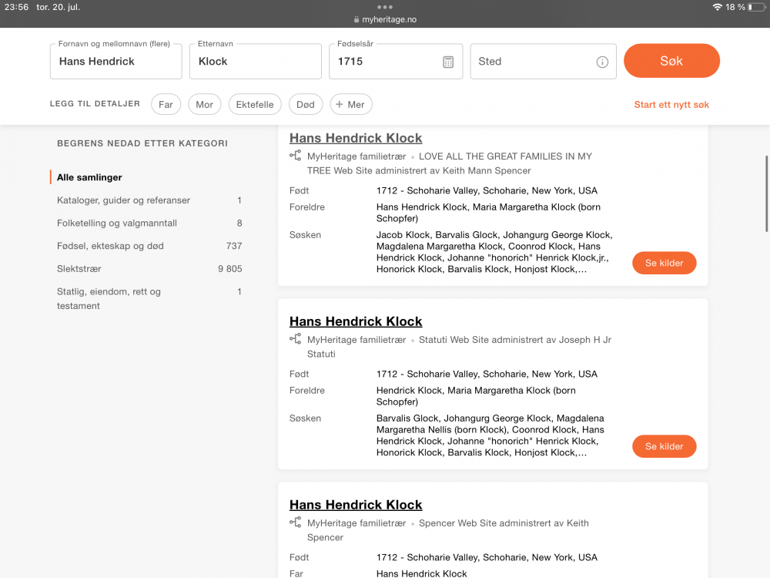Click Start ett nytt søk link
Image resolution: width=770 pixels, height=578 pixels.
click(x=671, y=105)
